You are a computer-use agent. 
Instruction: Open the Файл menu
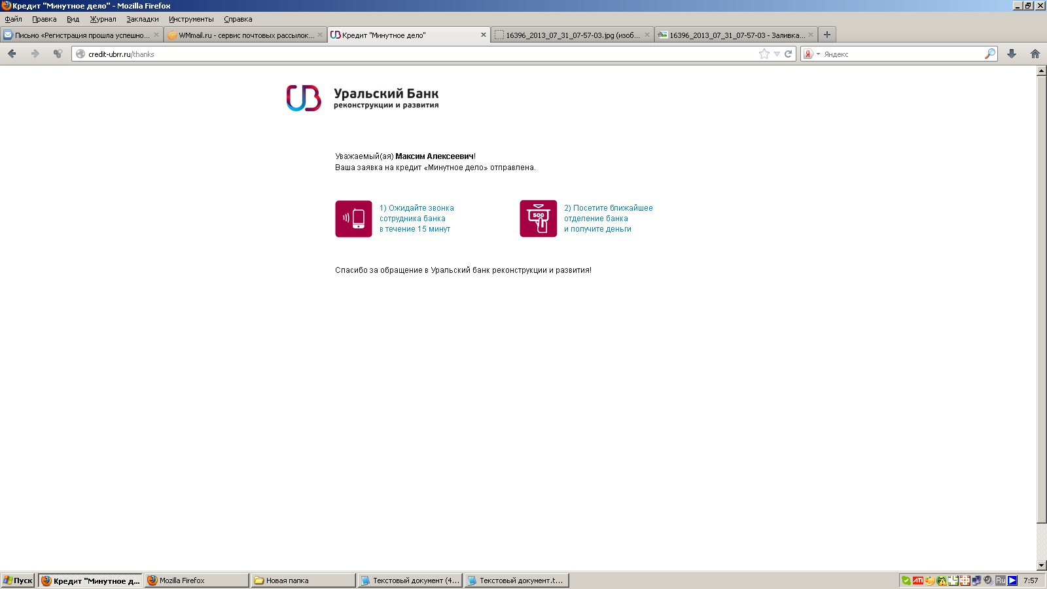(x=13, y=19)
